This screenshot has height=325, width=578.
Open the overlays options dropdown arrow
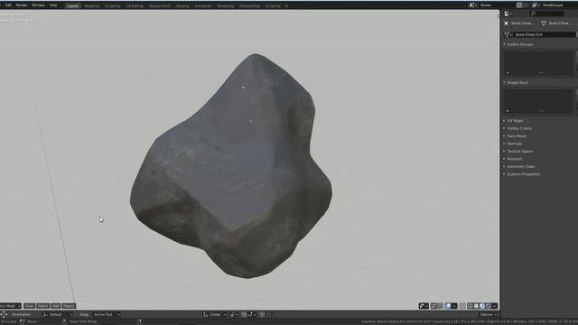454,306
